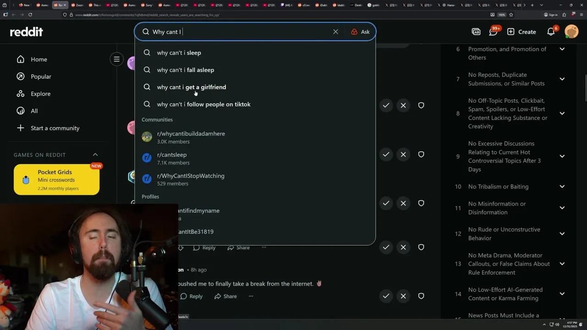Bookmark this page with star icon
The width and height of the screenshot is (587, 330).
[511, 15]
